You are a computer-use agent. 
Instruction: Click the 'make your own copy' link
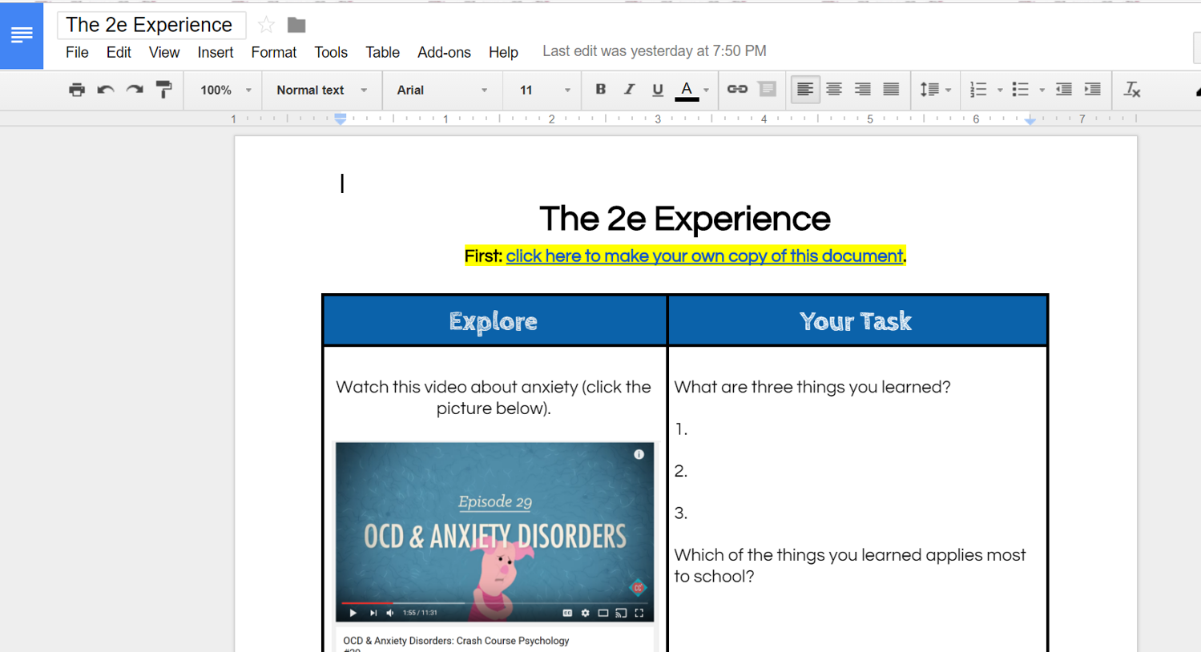tap(704, 256)
